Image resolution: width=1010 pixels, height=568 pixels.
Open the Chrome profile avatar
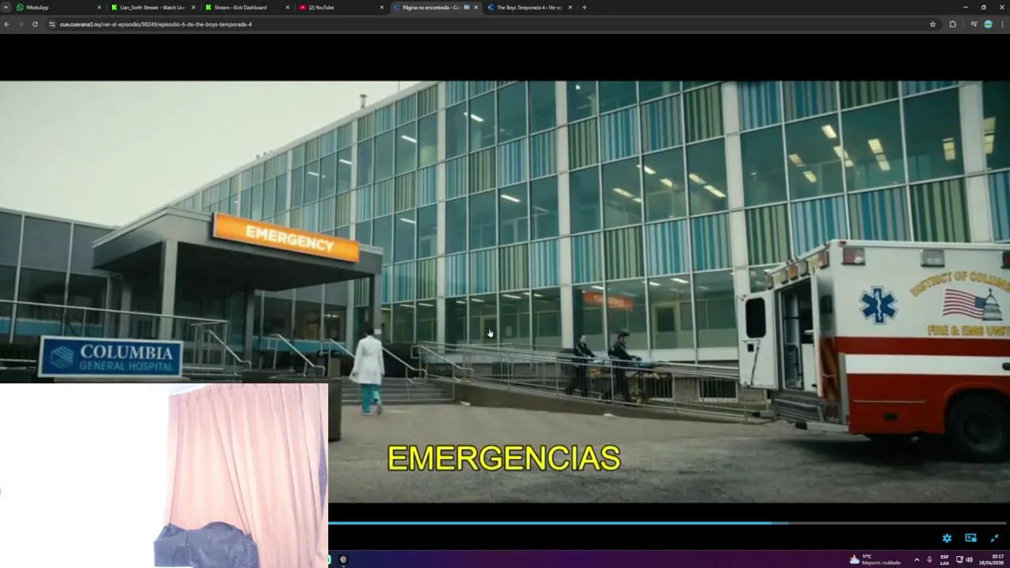tap(988, 24)
